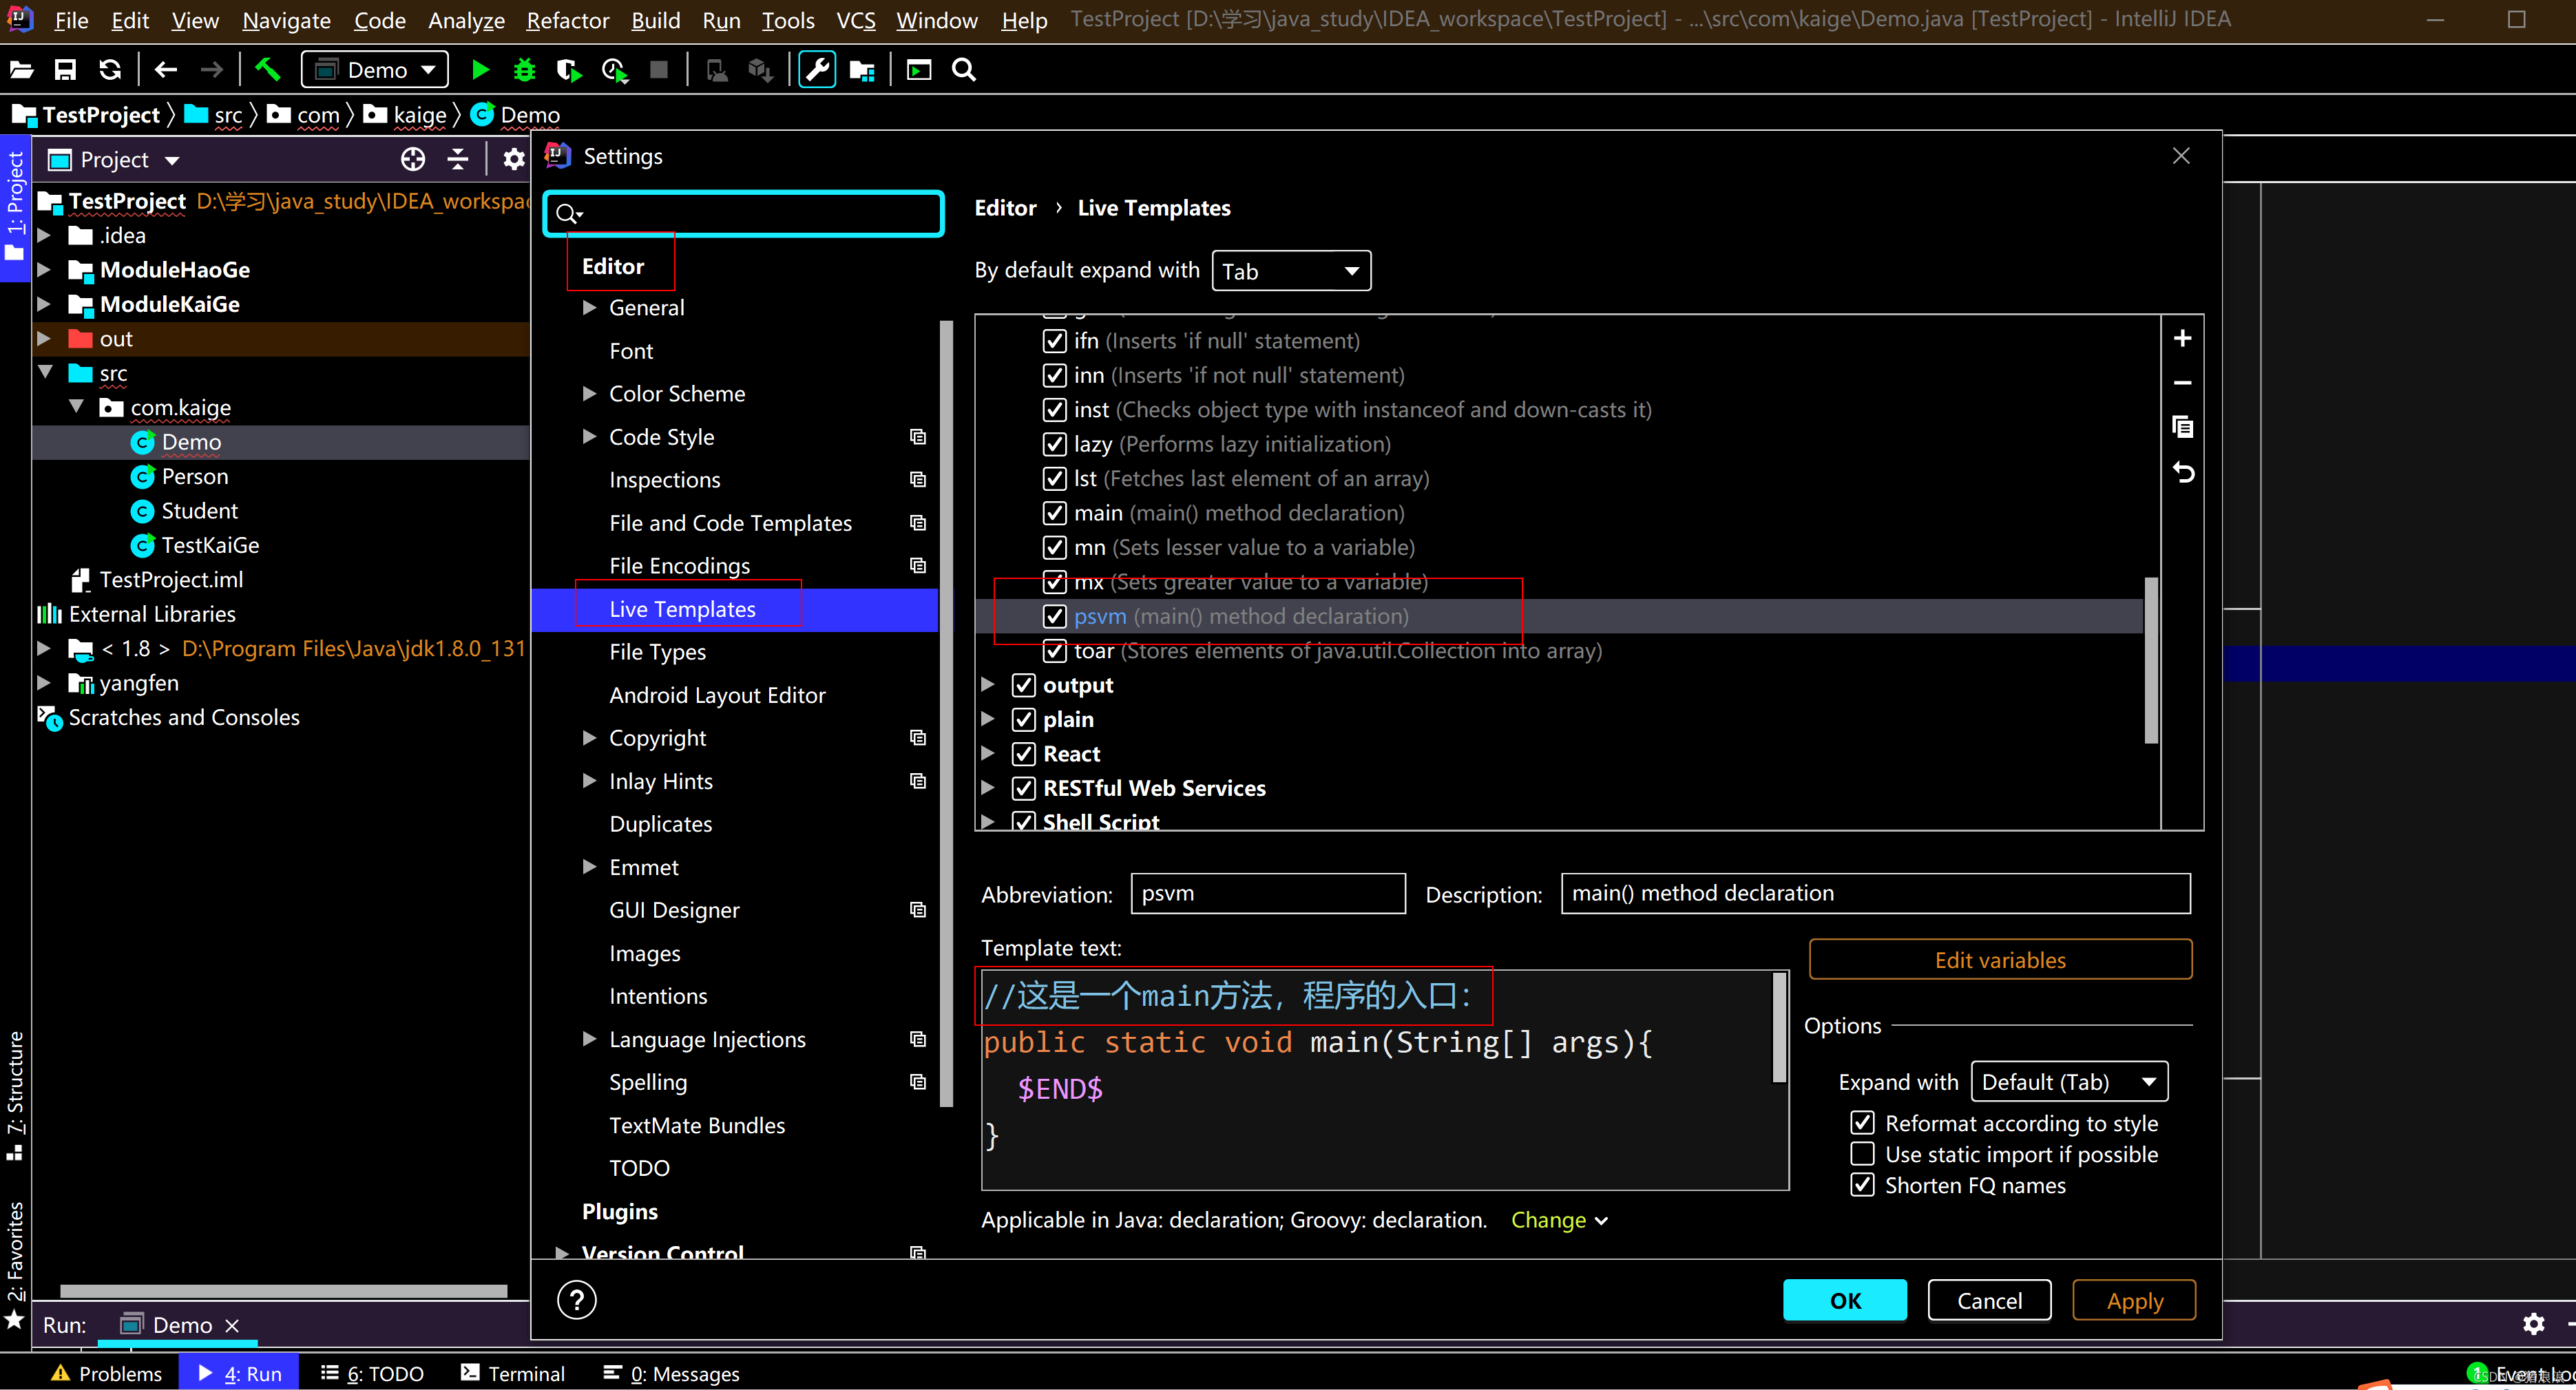Open the Run Anything toolbar icon

[918, 70]
